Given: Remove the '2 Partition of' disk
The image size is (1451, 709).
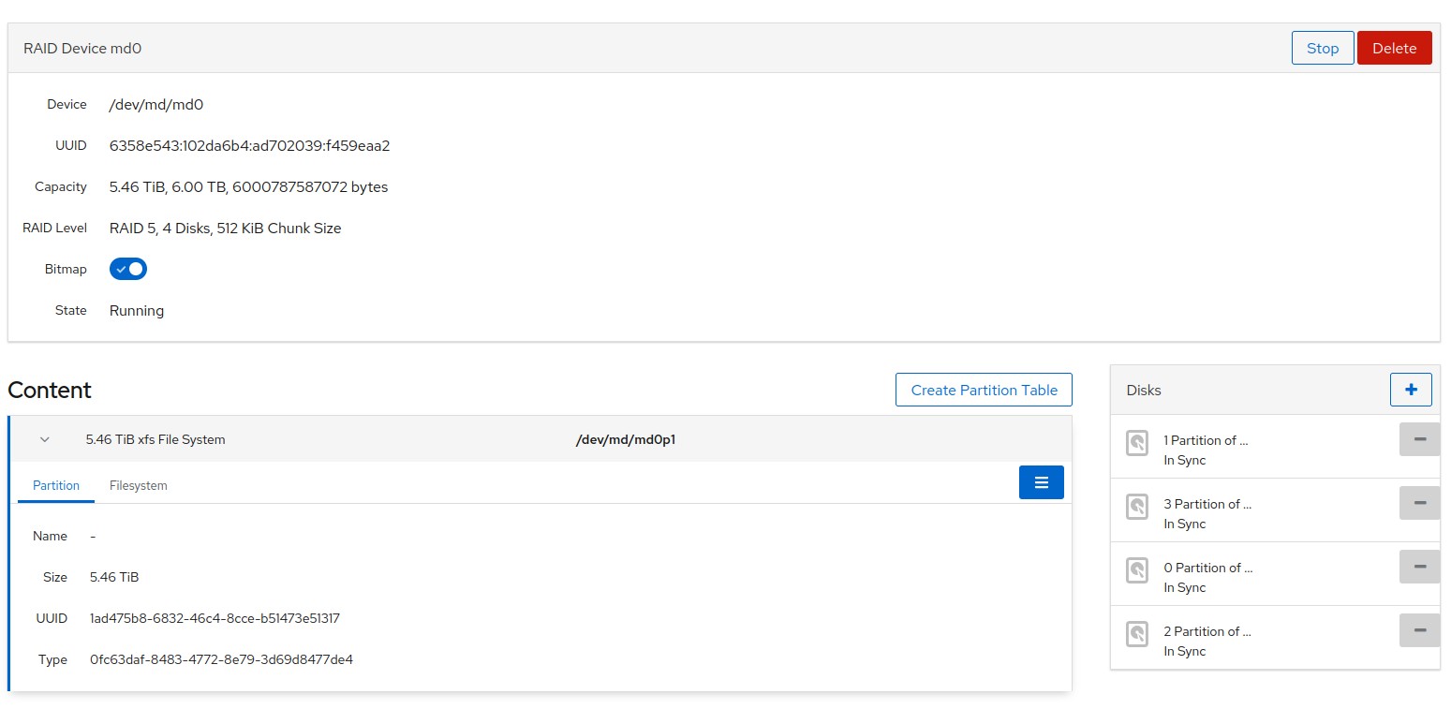Looking at the screenshot, I should pyautogui.click(x=1419, y=630).
